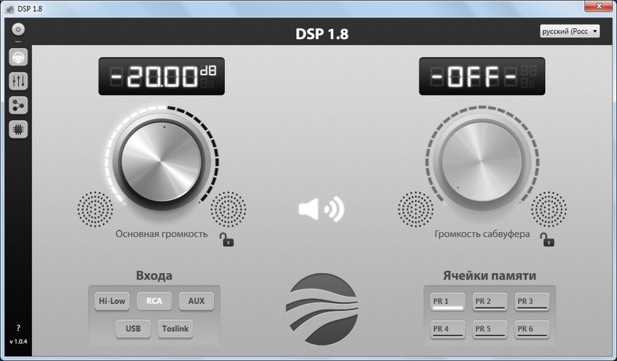Click the Входа section heading
617x361 pixels.
[154, 276]
